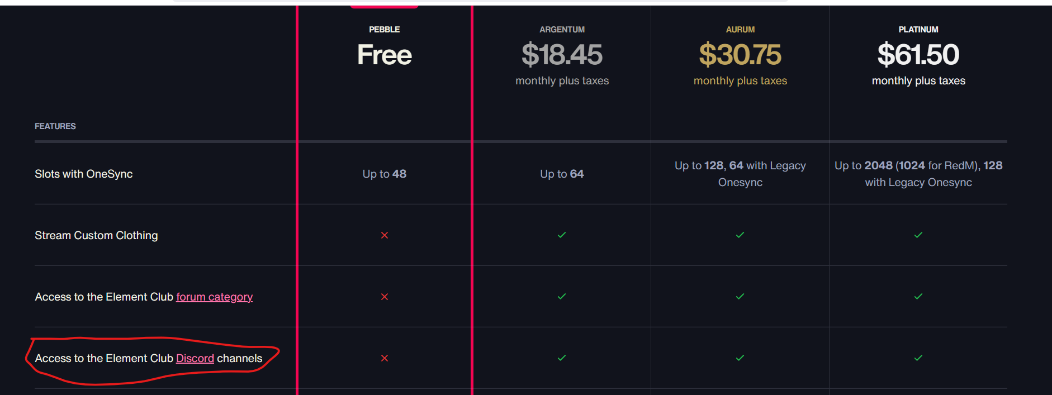
Task: Click the Platinum Up to 2048 slots cell
Action: [918, 174]
